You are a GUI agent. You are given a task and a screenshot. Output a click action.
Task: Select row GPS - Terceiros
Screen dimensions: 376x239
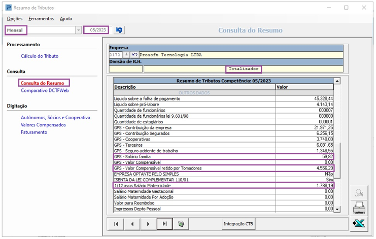pos(223,145)
